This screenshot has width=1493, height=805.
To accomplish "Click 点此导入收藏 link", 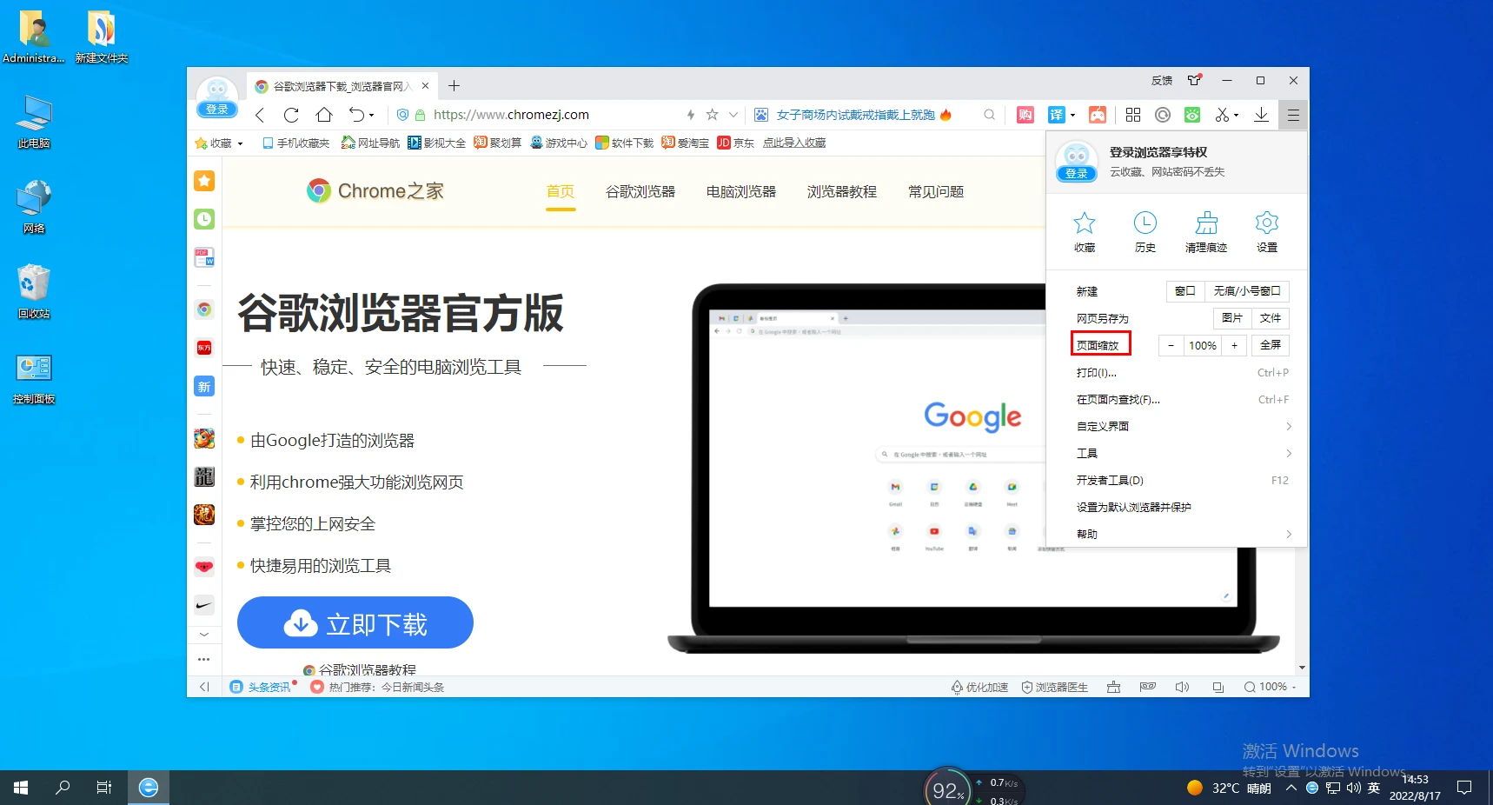I will 794,143.
